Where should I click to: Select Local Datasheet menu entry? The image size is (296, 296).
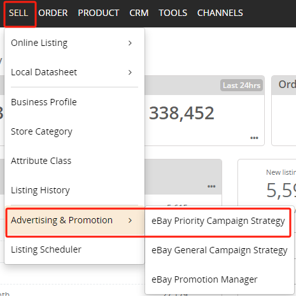click(x=74, y=72)
